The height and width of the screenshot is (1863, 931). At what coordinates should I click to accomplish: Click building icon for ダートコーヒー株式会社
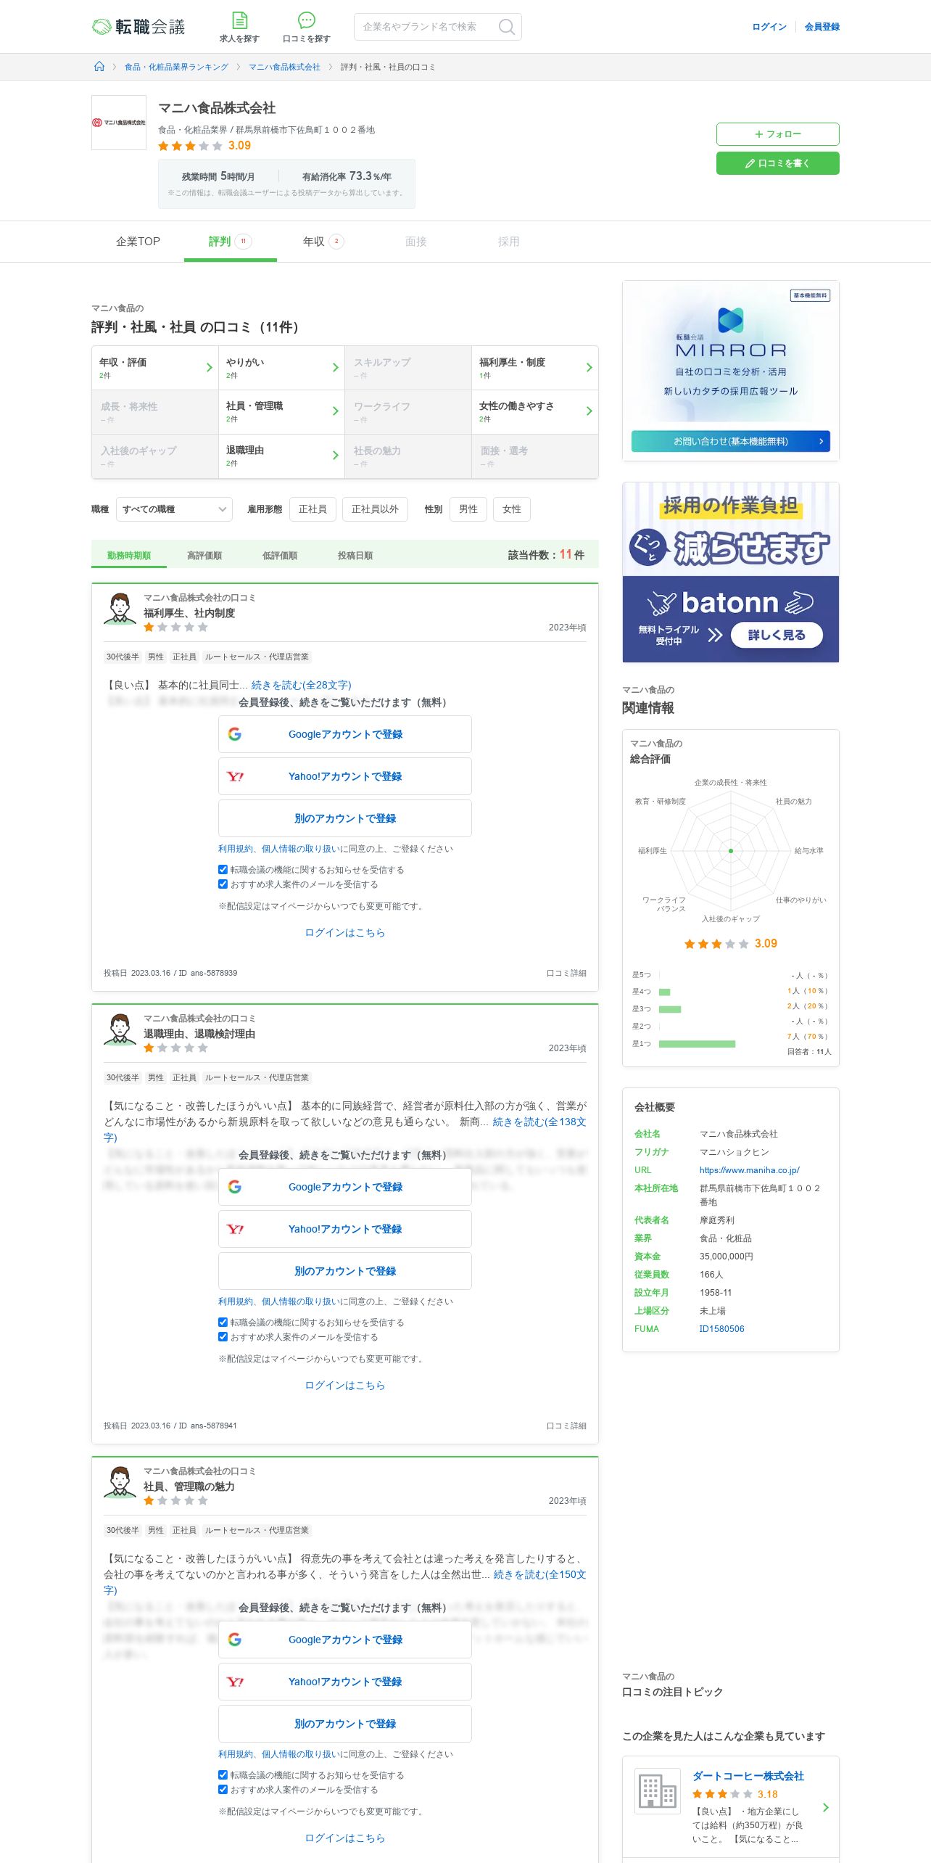[658, 1791]
